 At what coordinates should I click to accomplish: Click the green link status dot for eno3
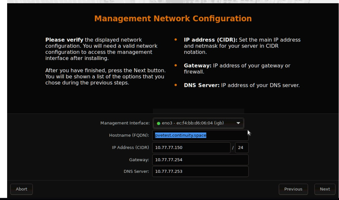(159, 123)
